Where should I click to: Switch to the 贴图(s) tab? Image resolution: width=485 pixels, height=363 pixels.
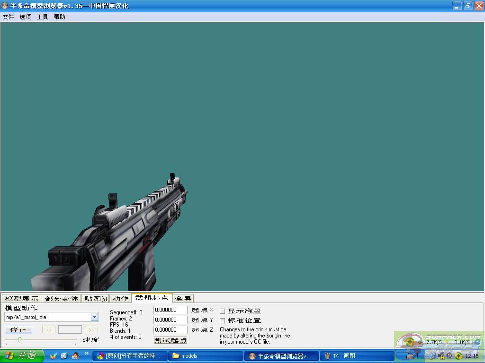(95, 298)
